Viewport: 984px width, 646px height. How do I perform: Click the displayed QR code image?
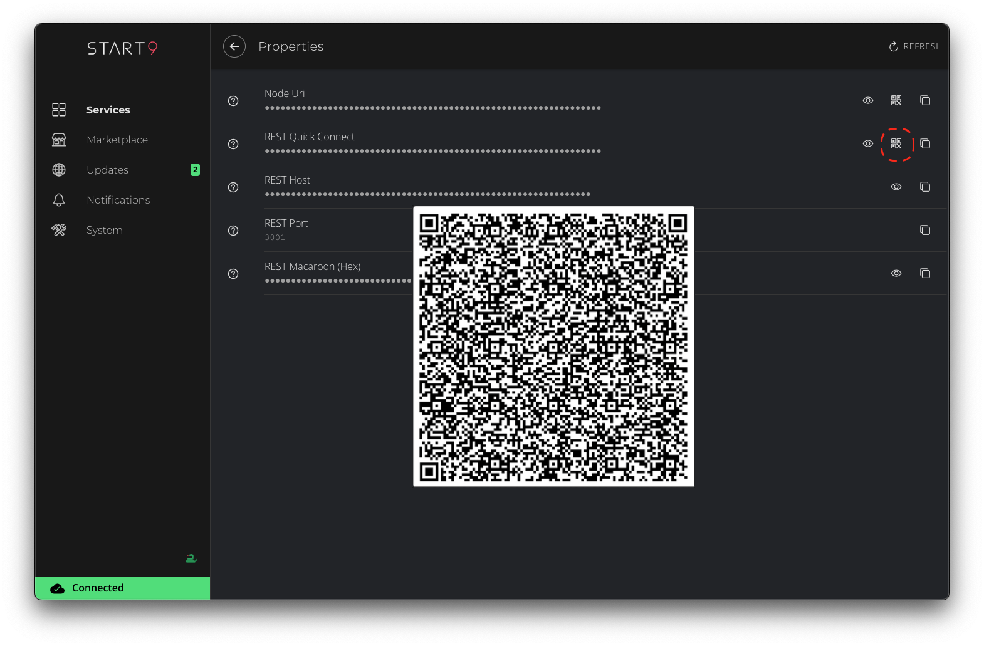coord(553,346)
